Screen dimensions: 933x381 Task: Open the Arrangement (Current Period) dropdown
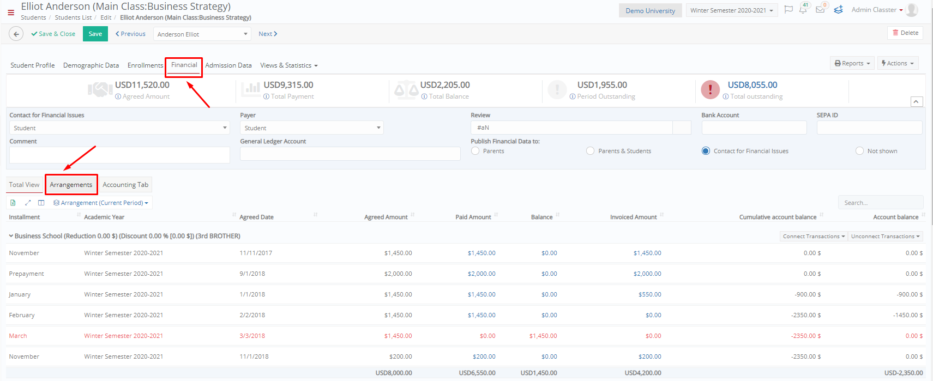click(x=101, y=203)
